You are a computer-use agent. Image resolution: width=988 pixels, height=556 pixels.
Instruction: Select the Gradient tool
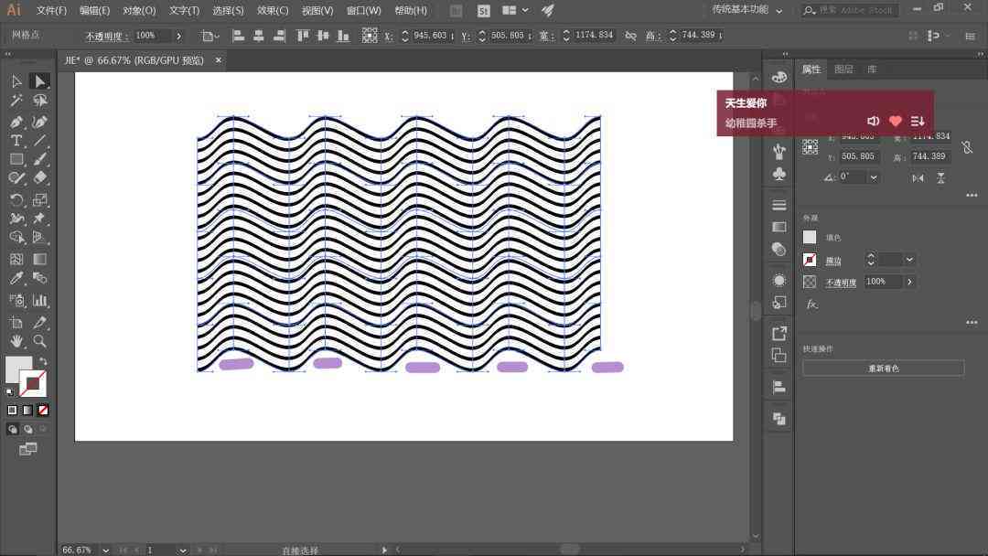(x=39, y=259)
